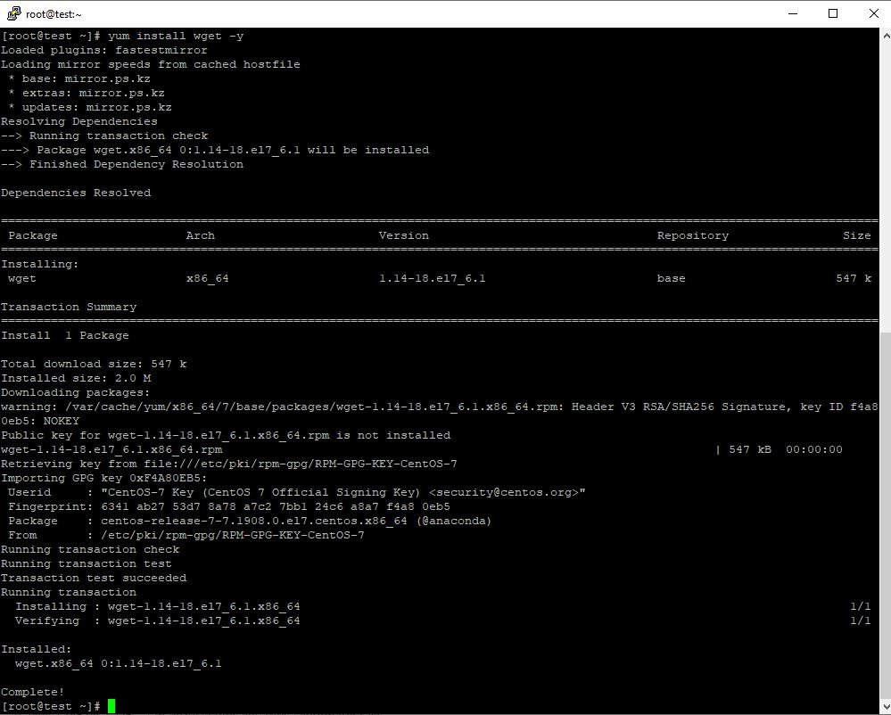891x715 pixels.
Task: Click the 'Package' column header
Action: tap(33, 235)
